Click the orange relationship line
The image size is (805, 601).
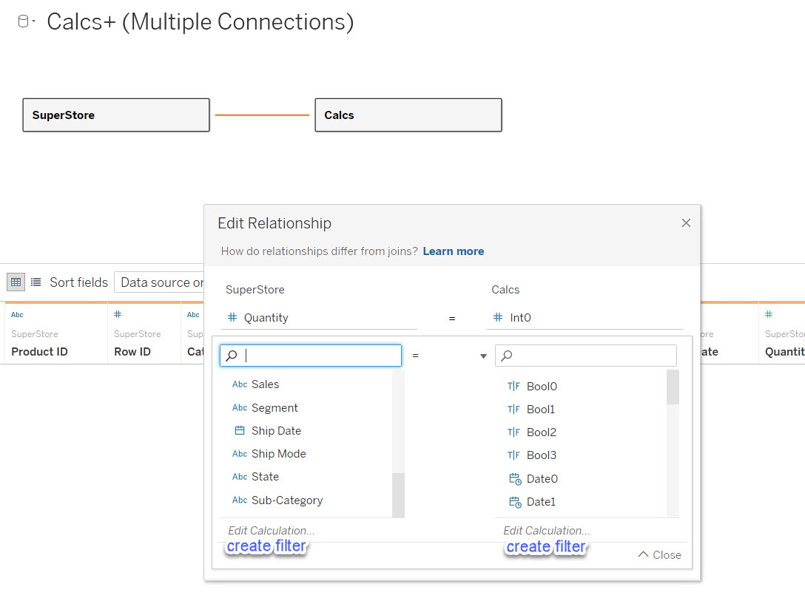tap(262, 115)
